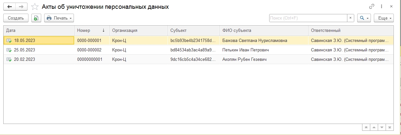Open the magnifier search options dropdown

coord(364,18)
